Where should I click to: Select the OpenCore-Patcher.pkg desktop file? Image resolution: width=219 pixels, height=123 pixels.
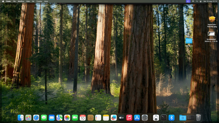(x=212, y=19)
